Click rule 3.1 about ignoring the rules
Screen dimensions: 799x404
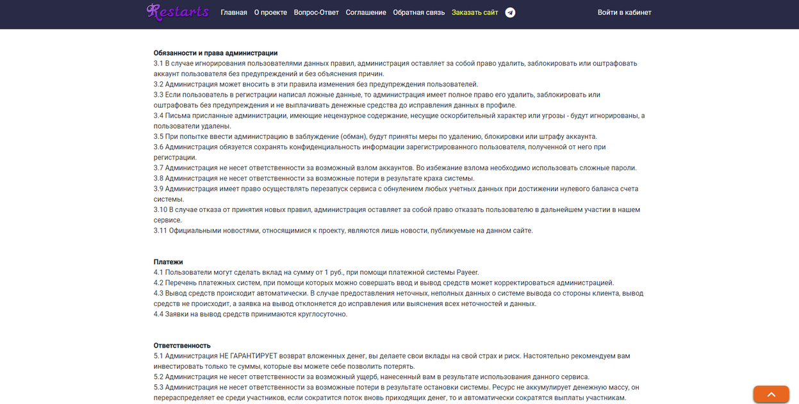(395, 69)
